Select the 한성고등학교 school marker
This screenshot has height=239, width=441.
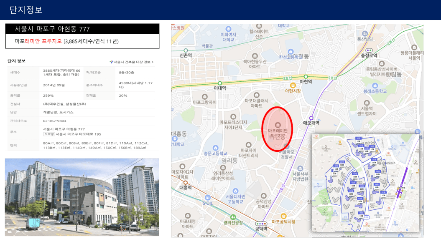[291, 52]
